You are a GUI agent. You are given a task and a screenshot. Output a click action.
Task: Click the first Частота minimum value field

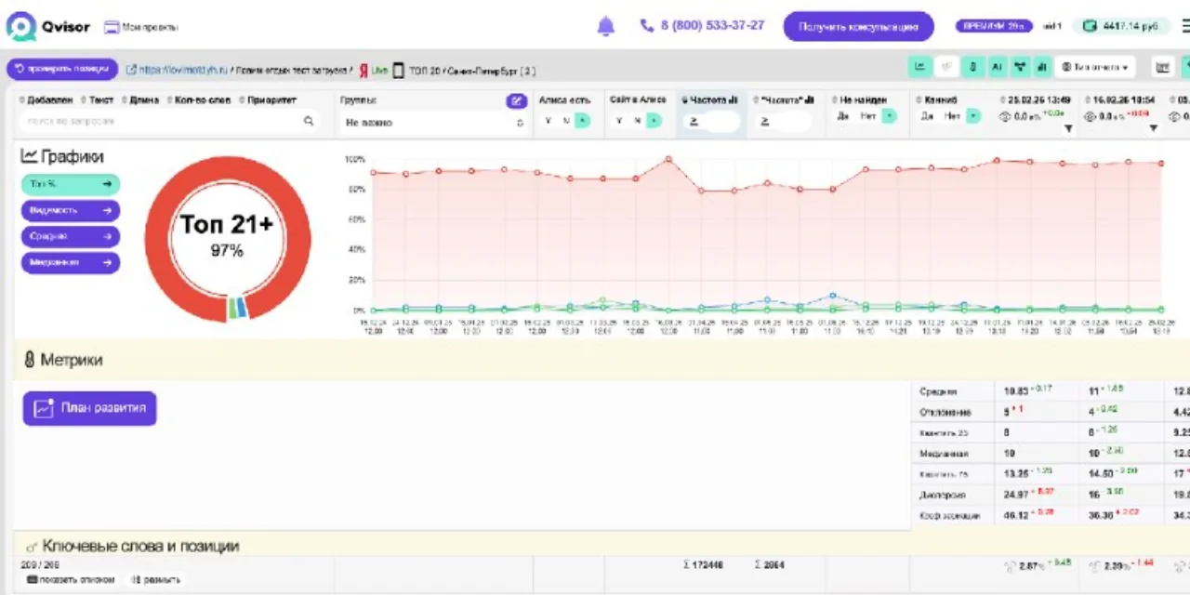(712, 121)
